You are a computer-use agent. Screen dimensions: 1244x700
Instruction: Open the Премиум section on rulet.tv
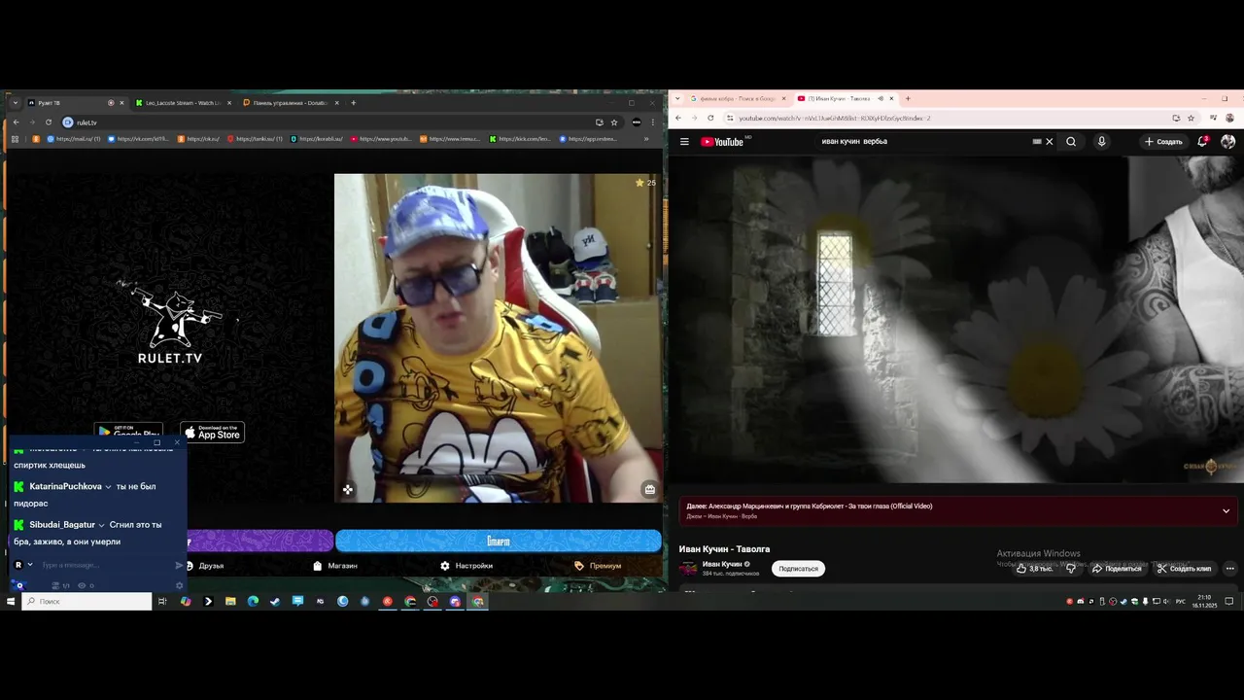click(x=598, y=566)
